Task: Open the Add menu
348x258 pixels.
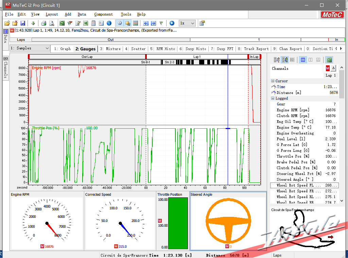Action: coord(68,14)
